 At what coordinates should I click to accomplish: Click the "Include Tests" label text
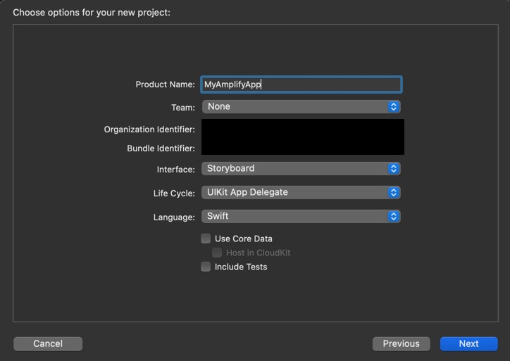pyautogui.click(x=241, y=267)
